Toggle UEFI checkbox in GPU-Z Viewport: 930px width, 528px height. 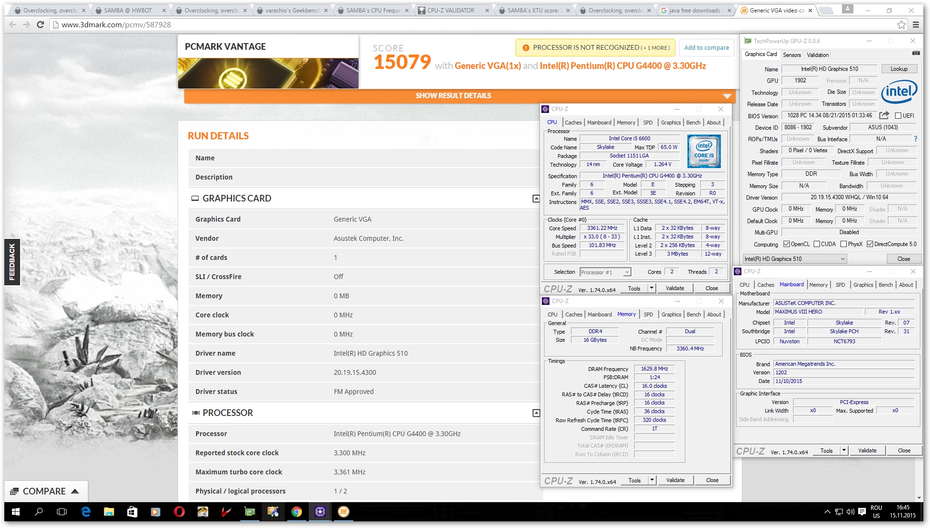(898, 115)
